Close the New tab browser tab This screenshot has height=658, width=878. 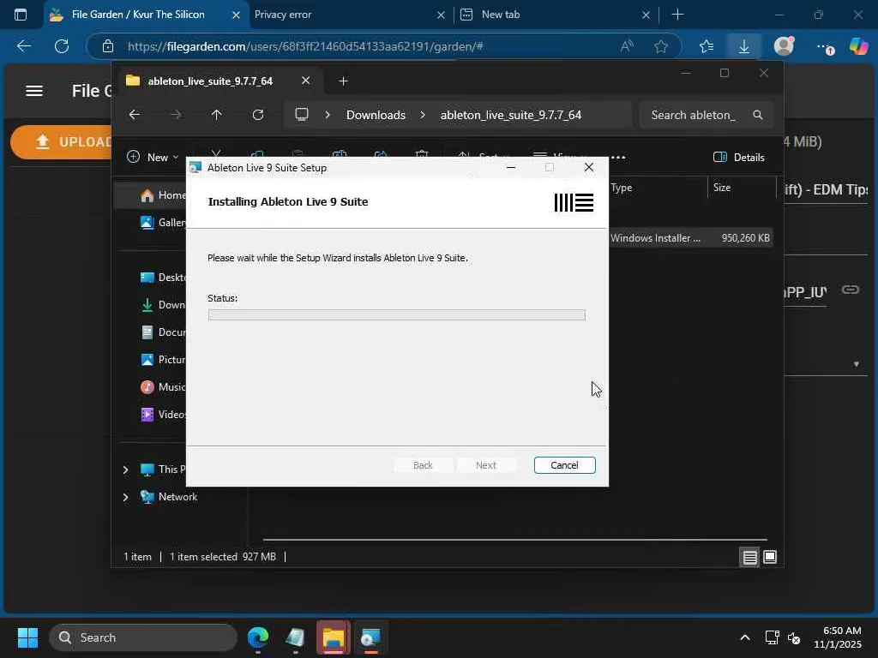[x=646, y=15]
